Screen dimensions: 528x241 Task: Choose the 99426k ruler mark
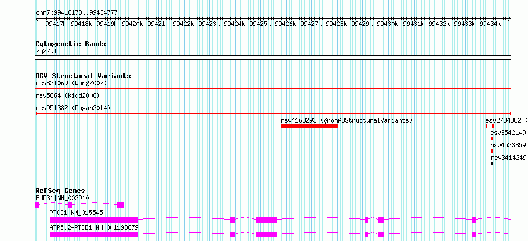(285, 24)
